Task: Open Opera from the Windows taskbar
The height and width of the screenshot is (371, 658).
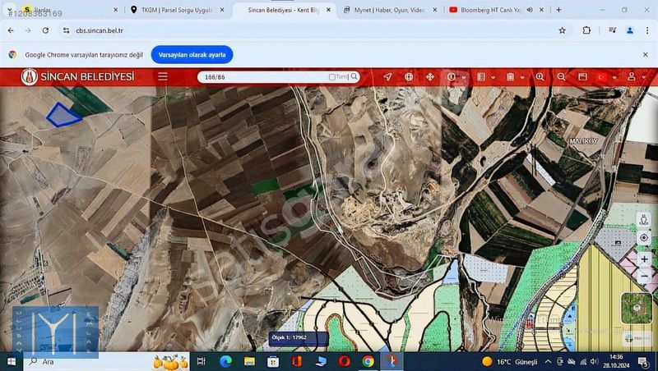Action: pyautogui.click(x=344, y=361)
